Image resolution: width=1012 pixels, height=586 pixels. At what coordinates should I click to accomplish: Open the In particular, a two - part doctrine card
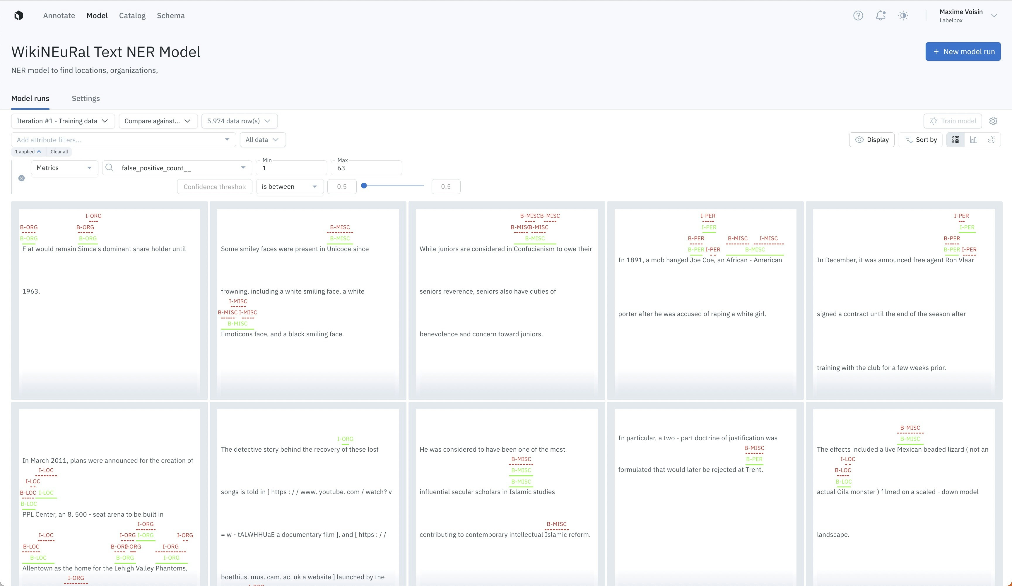click(x=705, y=494)
